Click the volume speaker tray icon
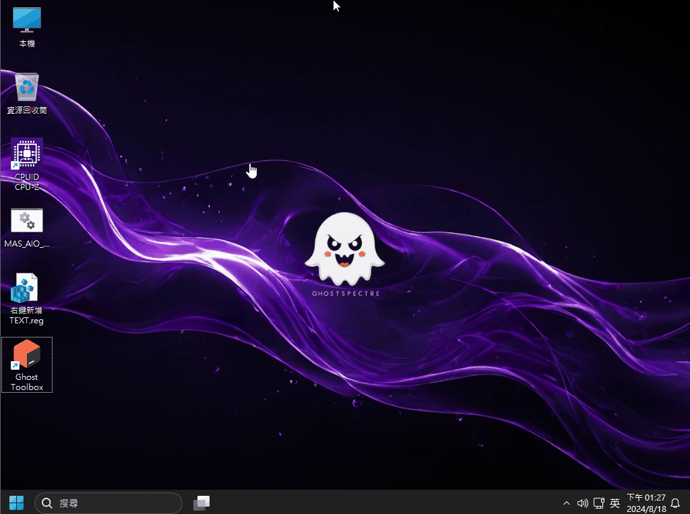The height and width of the screenshot is (514, 690). (583, 503)
